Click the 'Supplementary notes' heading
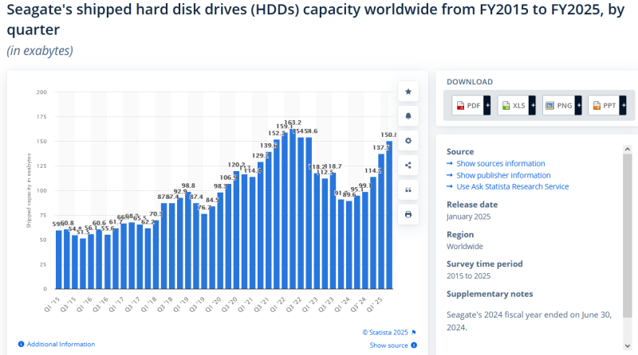This screenshot has width=638, height=355. click(490, 294)
